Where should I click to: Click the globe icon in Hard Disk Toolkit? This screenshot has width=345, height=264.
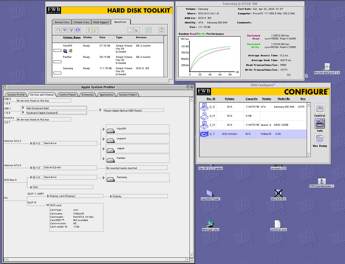pos(148,30)
